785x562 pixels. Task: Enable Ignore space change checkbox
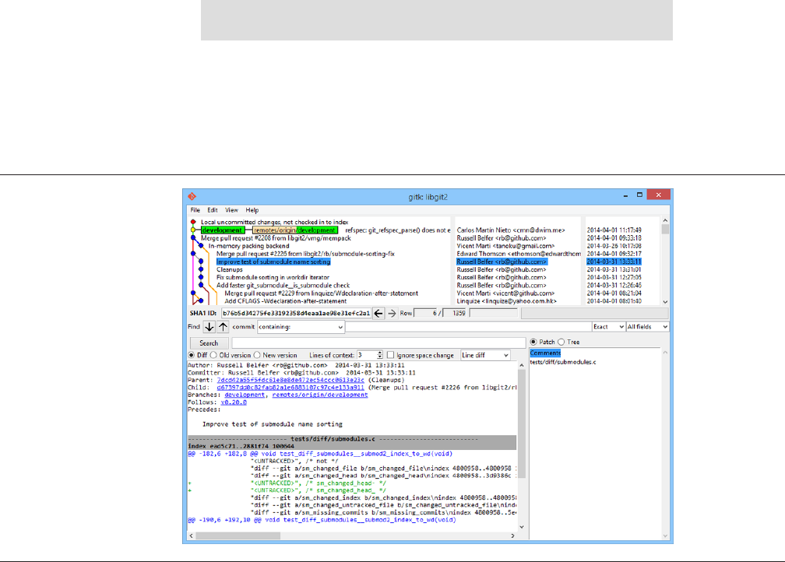pos(390,355)
